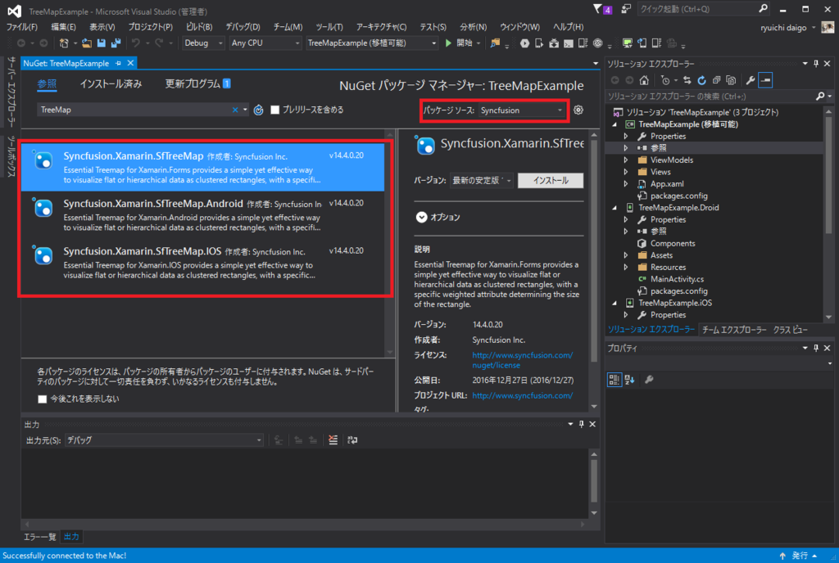Click the Show All Files icon

(731, 81)
